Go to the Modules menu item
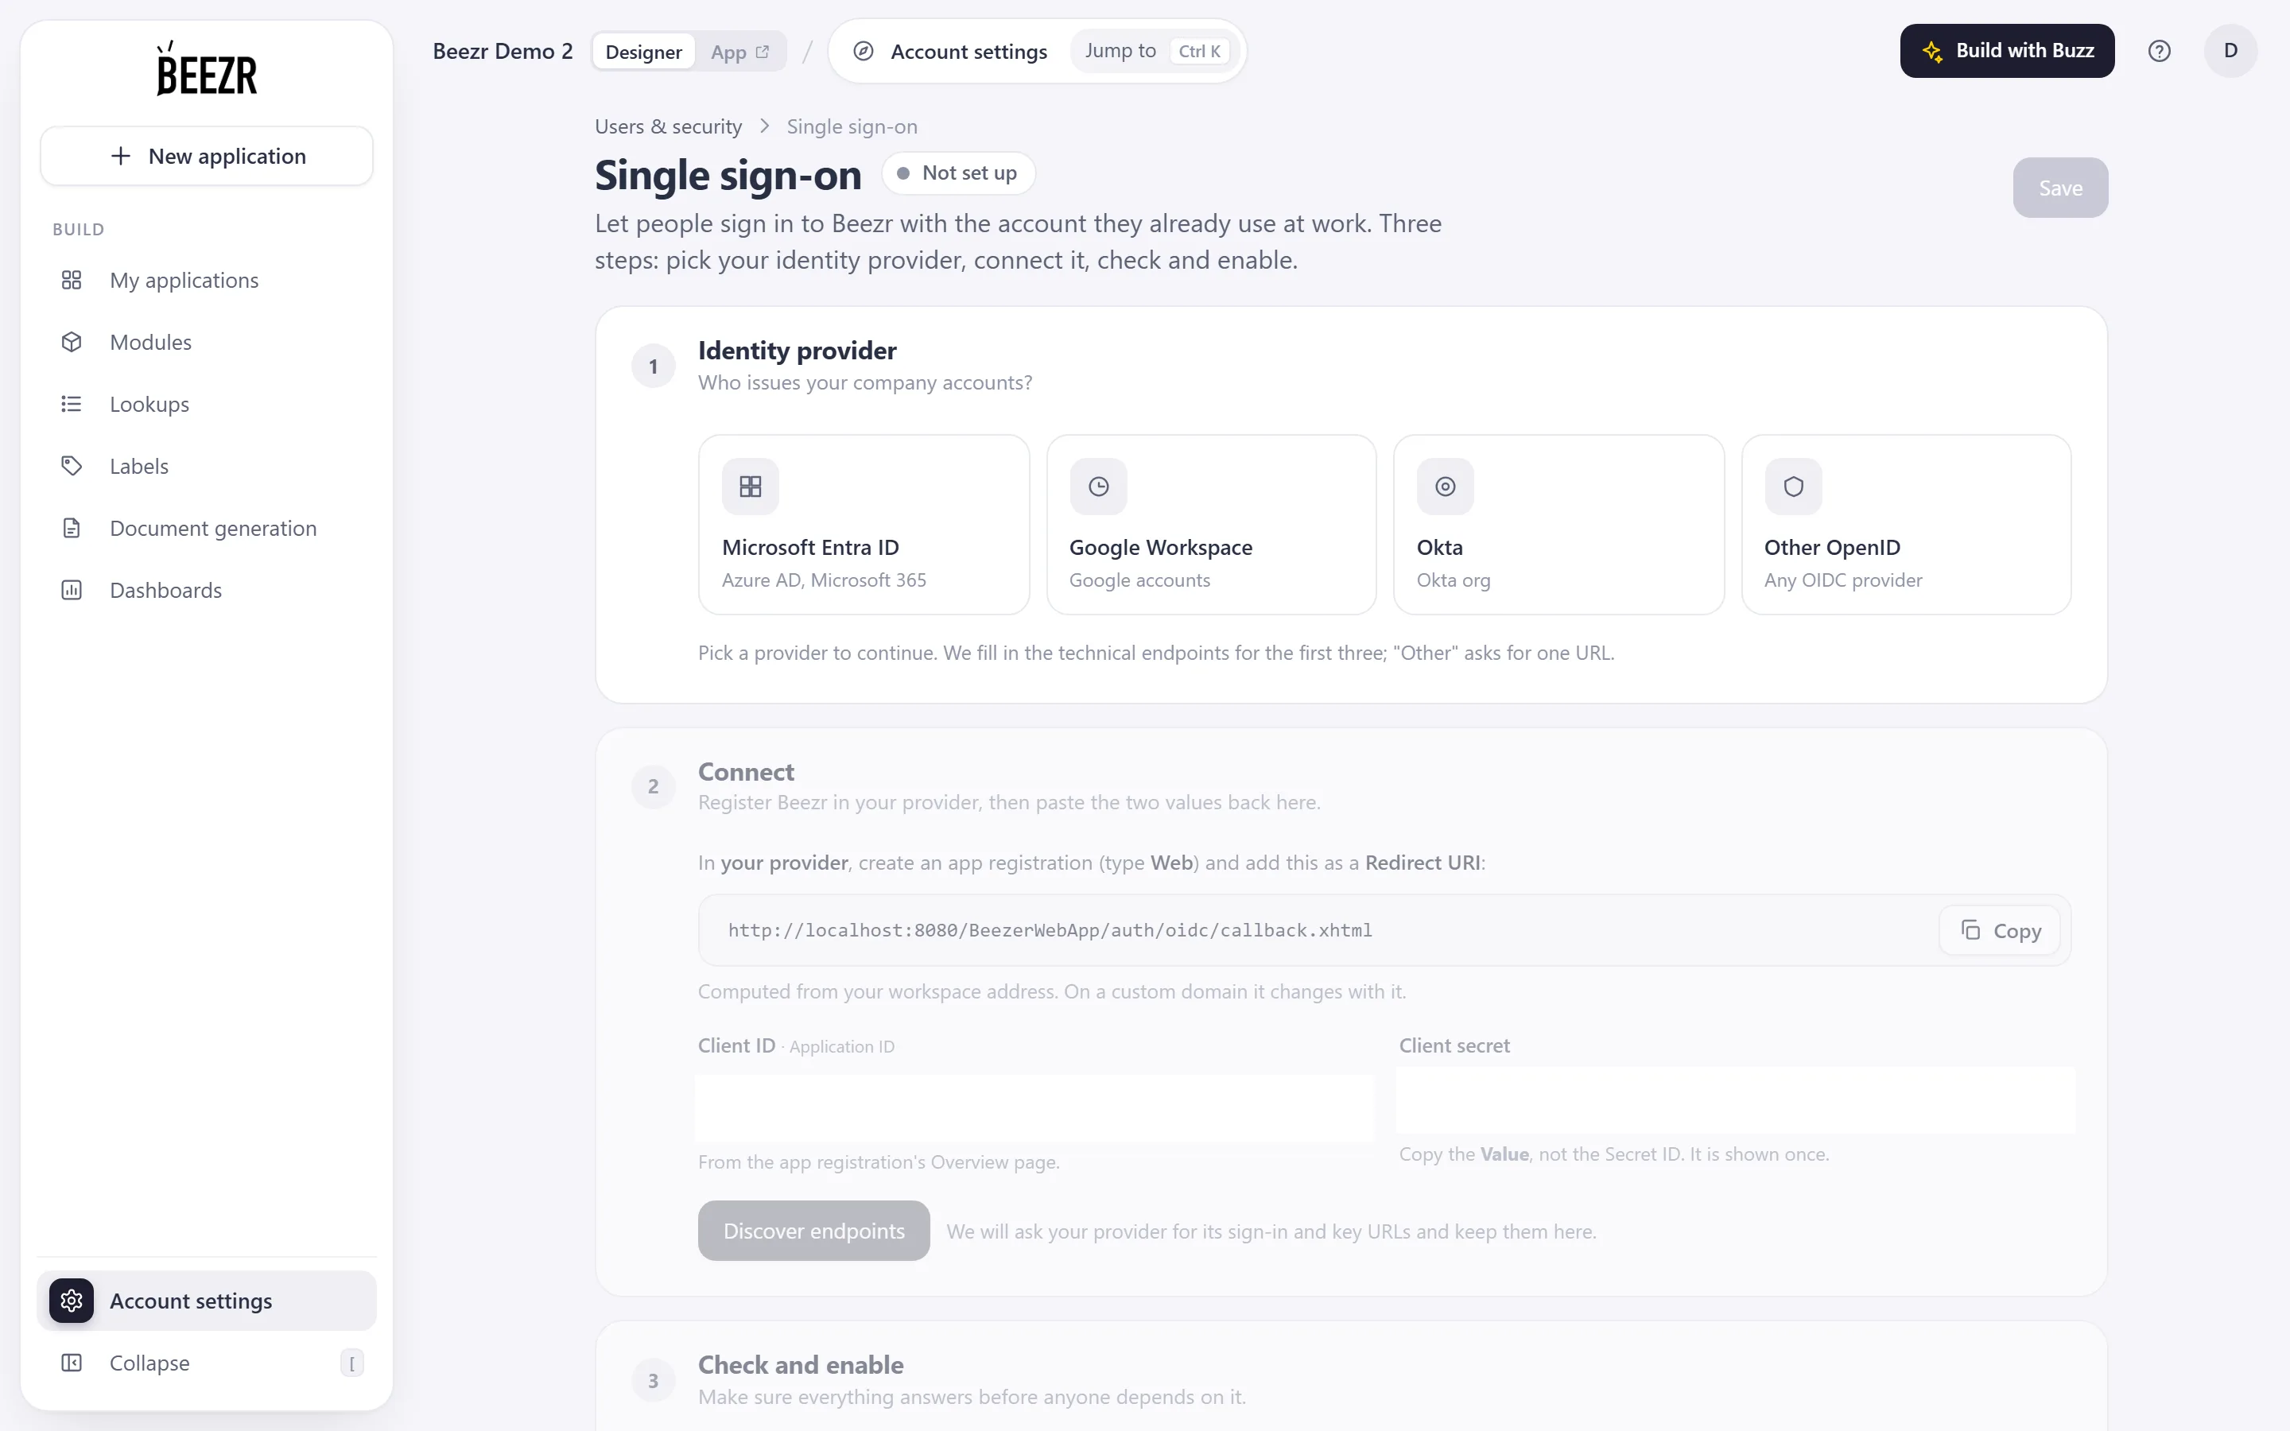 (x=206, y=342)
